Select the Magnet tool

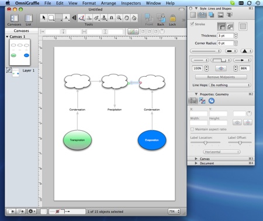coord(112,18)
